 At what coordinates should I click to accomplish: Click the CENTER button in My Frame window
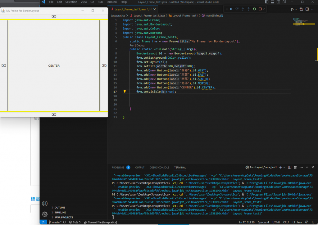[54, 66]
